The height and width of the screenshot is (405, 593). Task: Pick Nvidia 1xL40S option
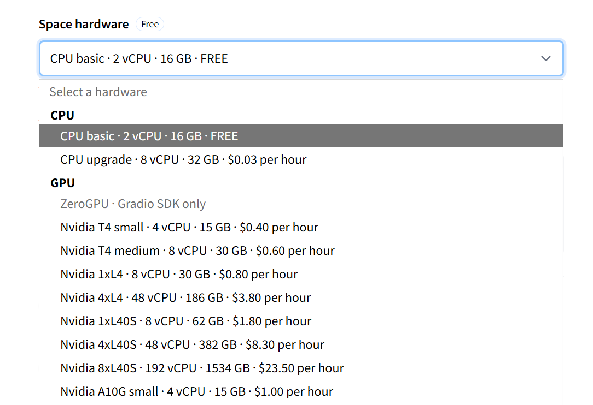coord(185,321)
